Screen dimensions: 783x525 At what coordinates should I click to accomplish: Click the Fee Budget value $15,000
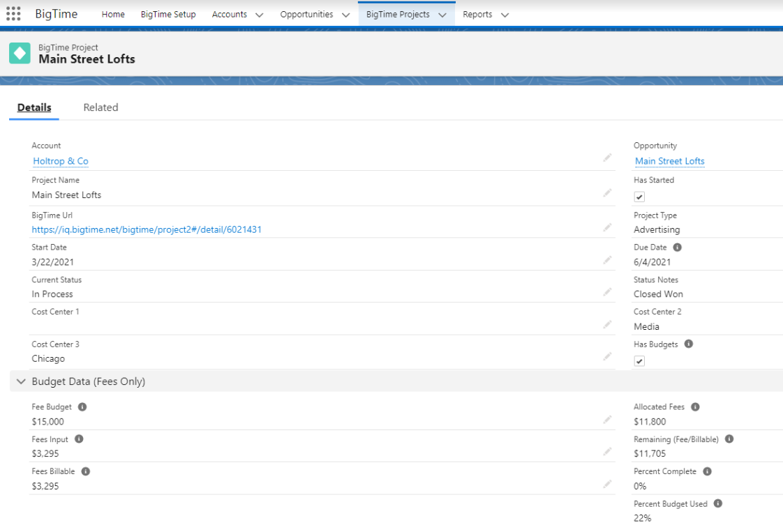(x=47, y=422)
